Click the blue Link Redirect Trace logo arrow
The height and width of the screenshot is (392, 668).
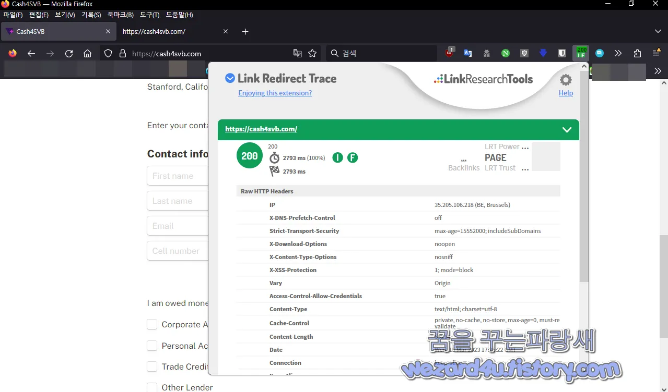[x=230, y=78]
